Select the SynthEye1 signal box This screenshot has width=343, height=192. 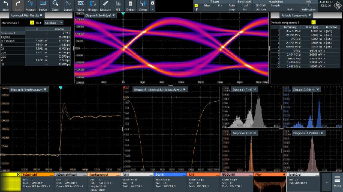(303, 182)
